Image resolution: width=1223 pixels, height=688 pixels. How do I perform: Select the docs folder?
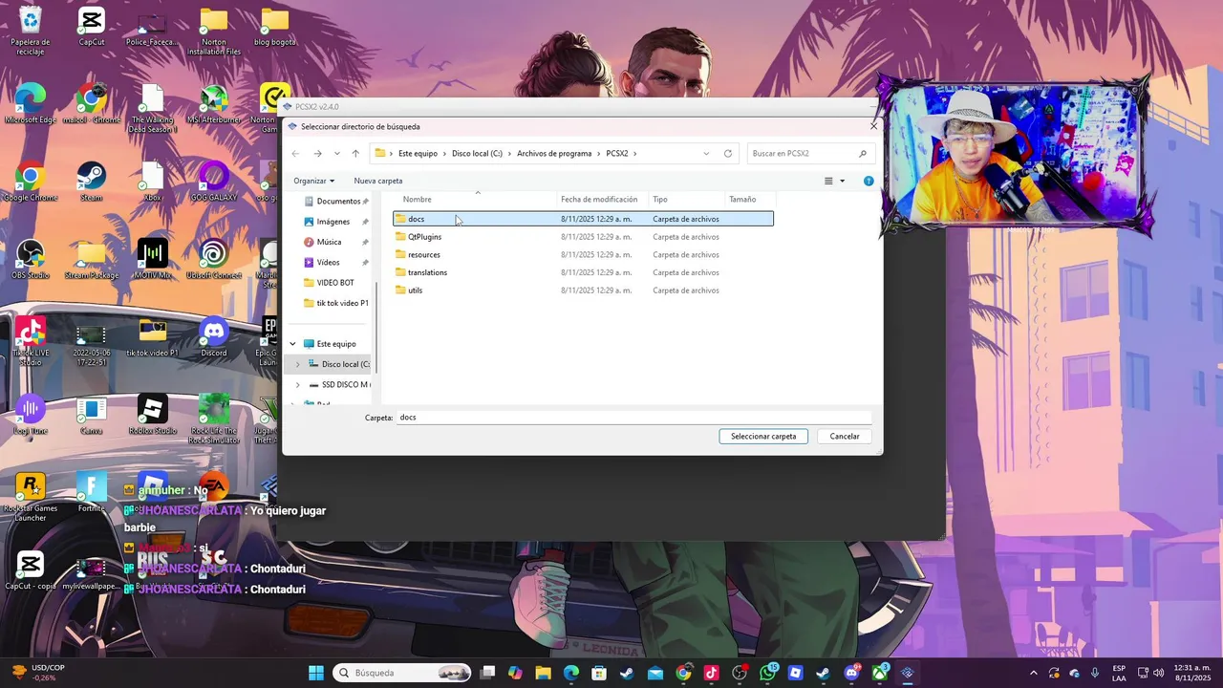(x=583, y=219)
